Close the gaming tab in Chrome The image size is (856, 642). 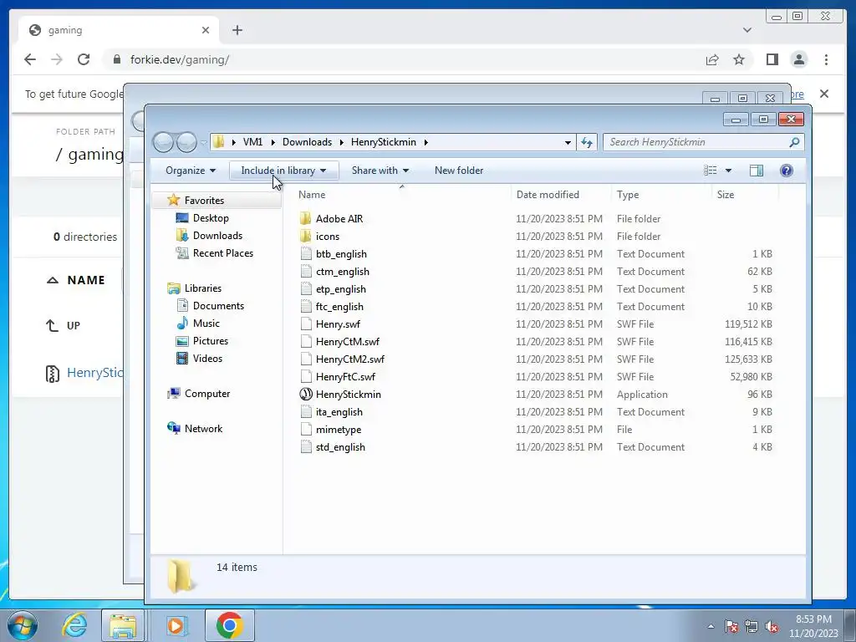point(206,30)
